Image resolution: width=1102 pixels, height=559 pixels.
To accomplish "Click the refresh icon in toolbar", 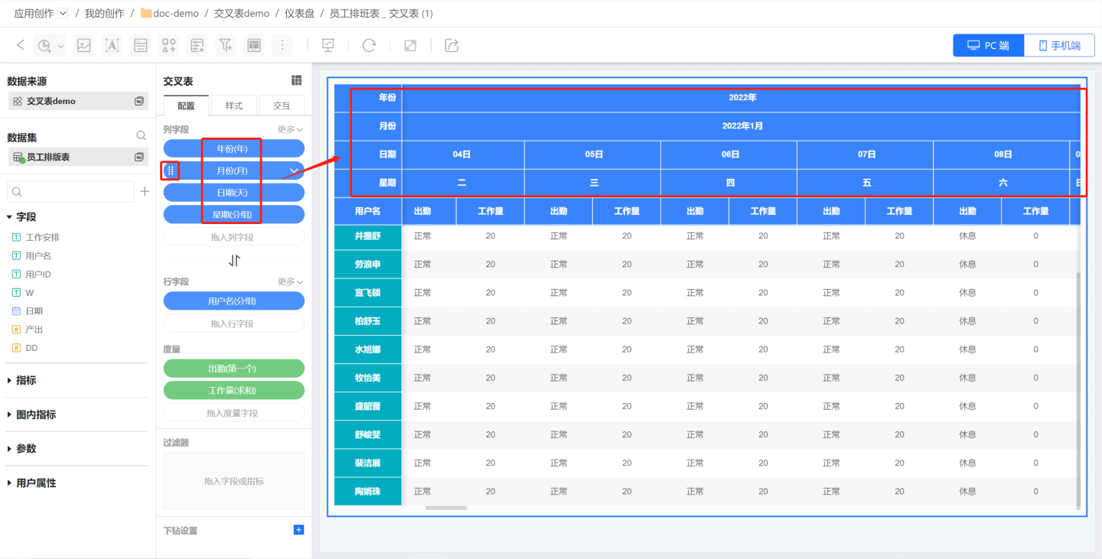I will (369, 46).
